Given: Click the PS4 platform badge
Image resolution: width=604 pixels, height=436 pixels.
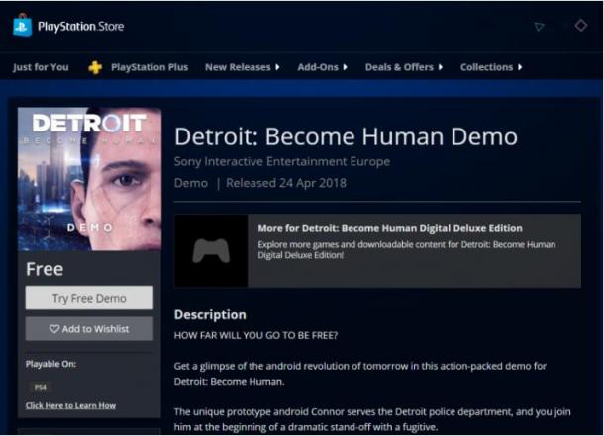Looking at the screenshot, I should click(40, 387).
